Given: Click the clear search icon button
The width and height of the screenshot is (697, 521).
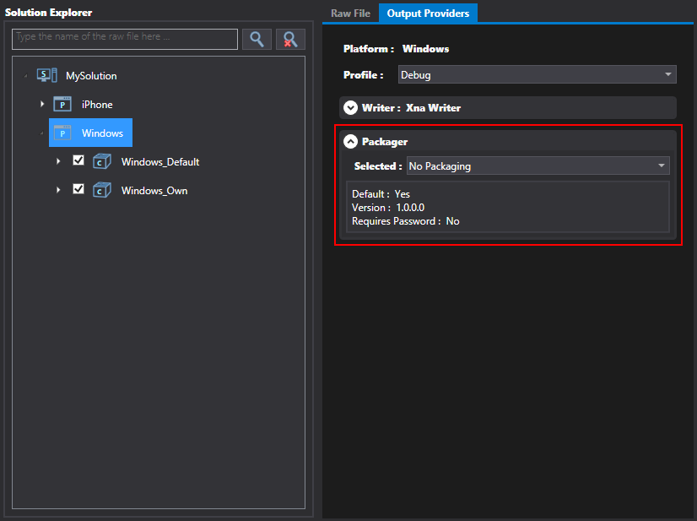Looking at the screenshot, I should 290,39.
